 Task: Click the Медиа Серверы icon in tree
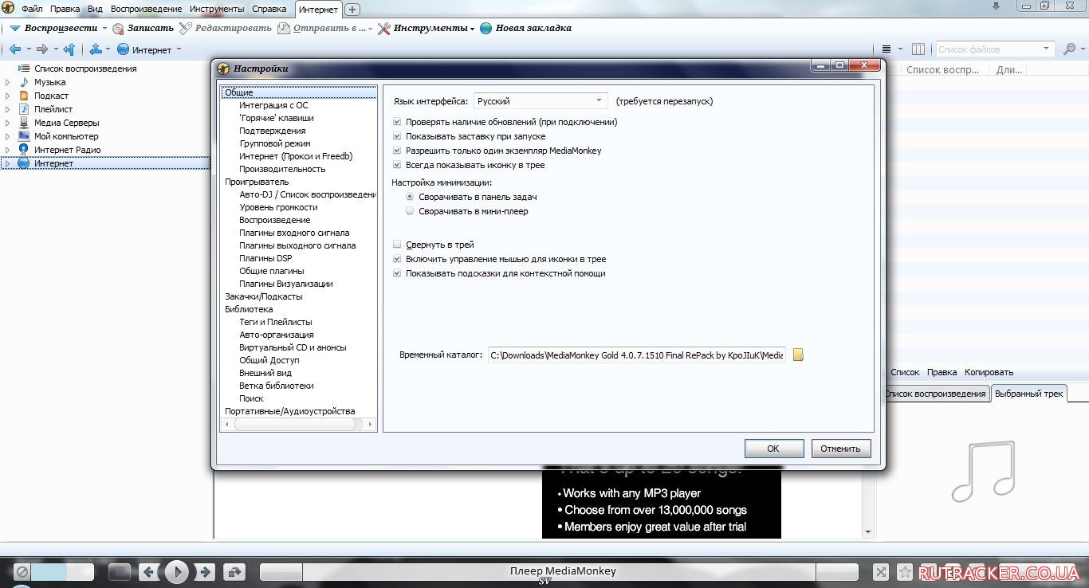point(23,123)
